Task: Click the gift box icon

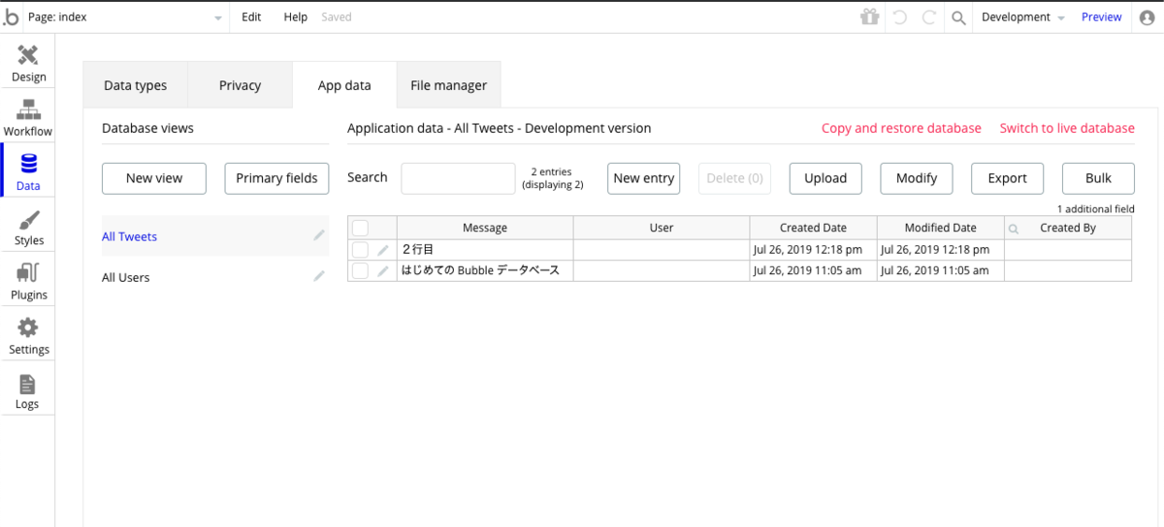Action: [x=869, y=16]
